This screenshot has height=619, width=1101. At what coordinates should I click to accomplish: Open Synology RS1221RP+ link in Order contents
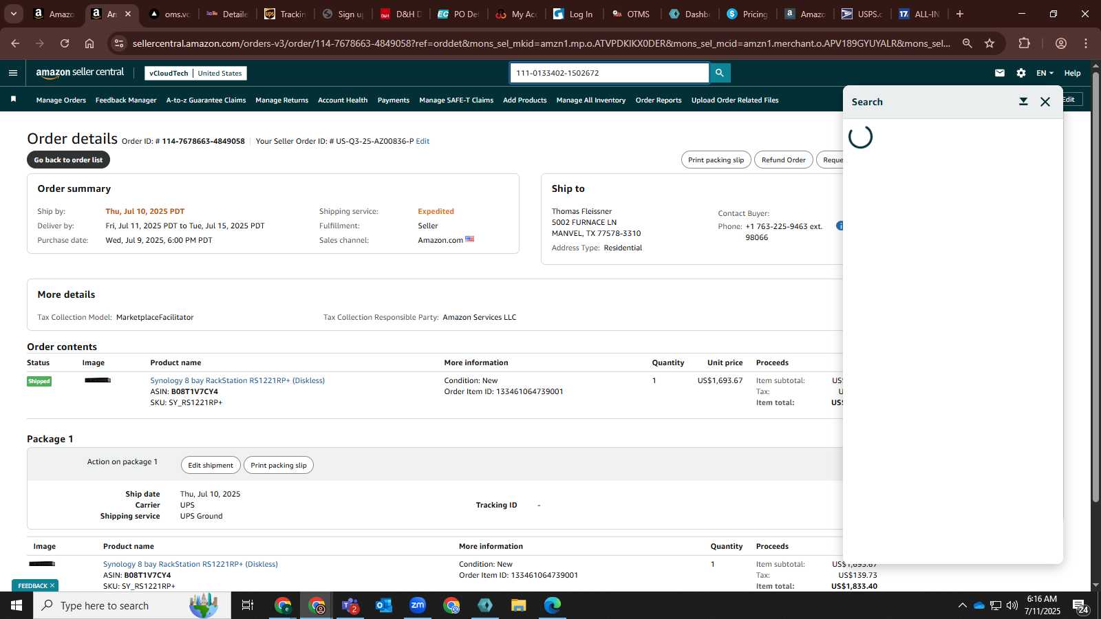[237, 380]
